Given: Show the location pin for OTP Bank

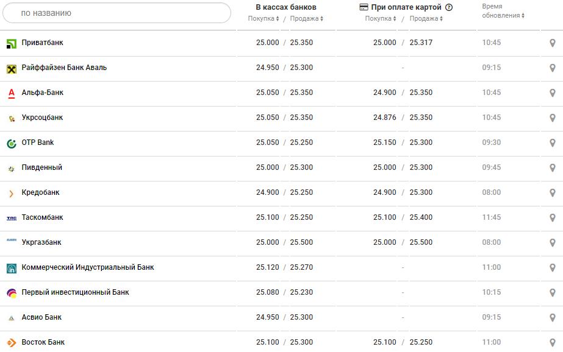Looking at the screenshot, I should click(x=552, y=143).
